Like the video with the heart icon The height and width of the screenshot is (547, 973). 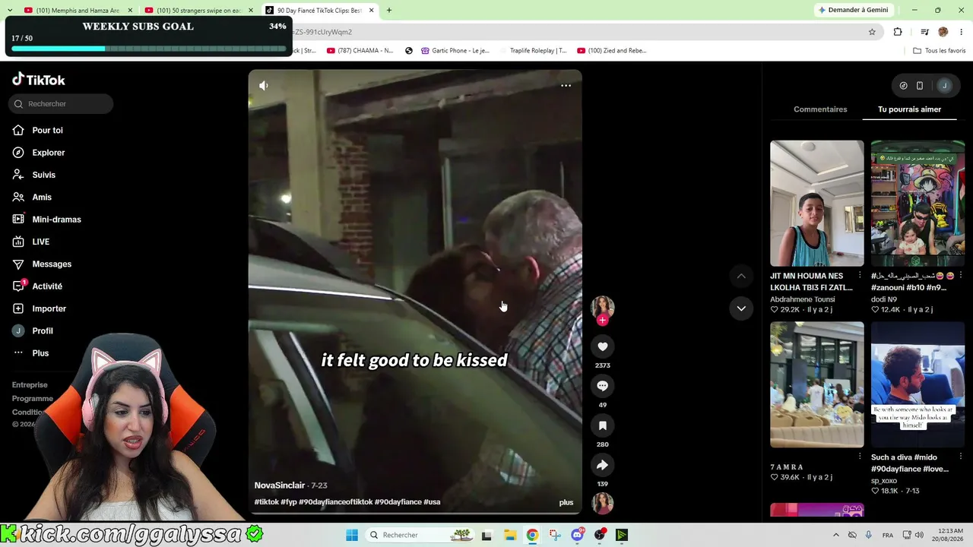coord(603,346)
